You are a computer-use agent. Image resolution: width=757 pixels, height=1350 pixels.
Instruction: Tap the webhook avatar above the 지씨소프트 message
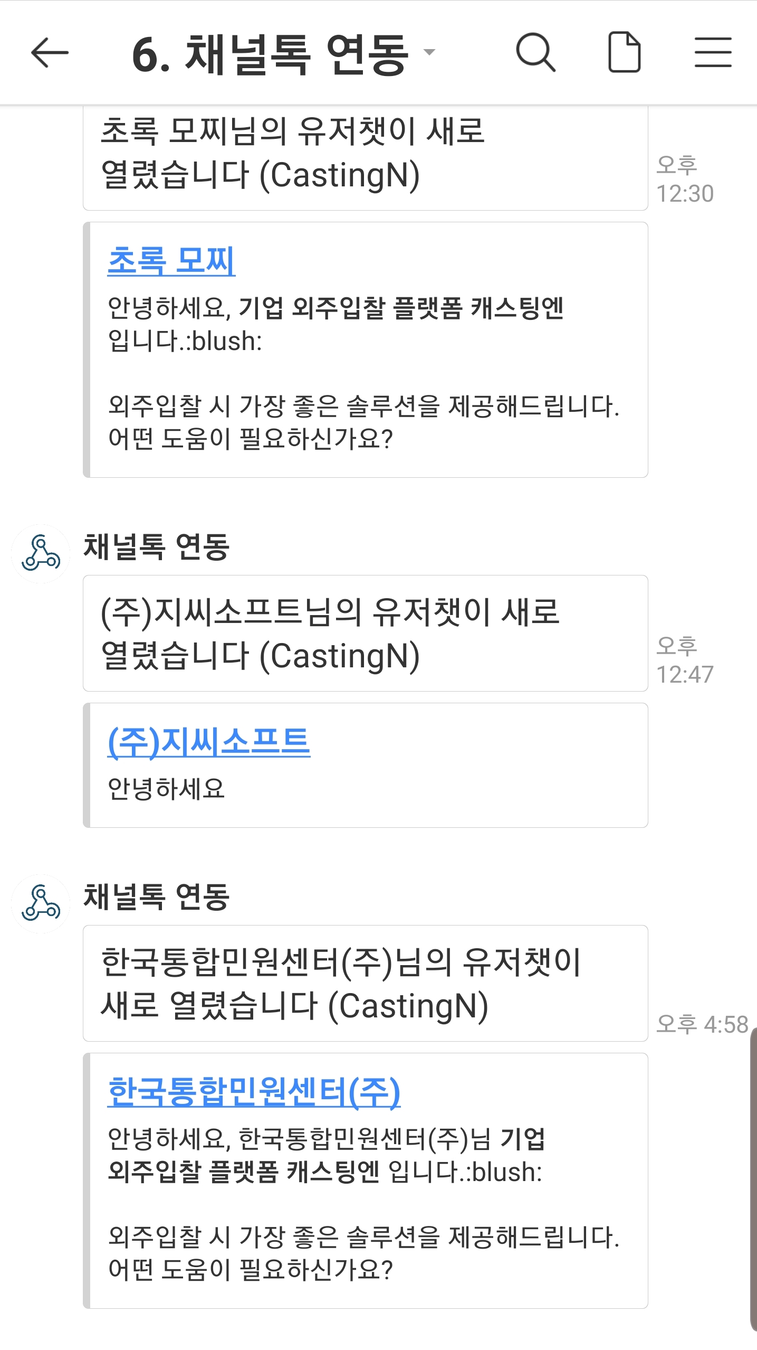pyautogui.click(x=41, y=553)
